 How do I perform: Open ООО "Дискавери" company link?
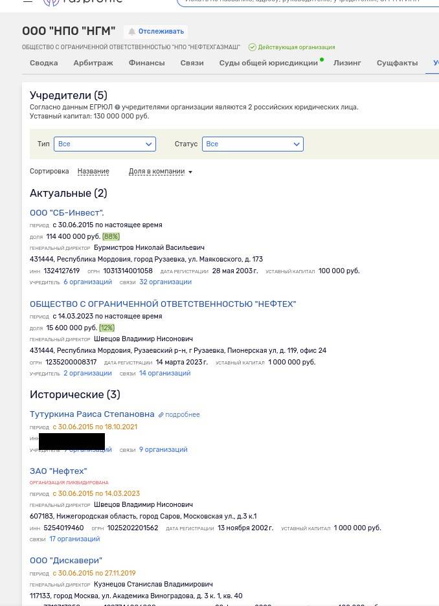point(66,561)
